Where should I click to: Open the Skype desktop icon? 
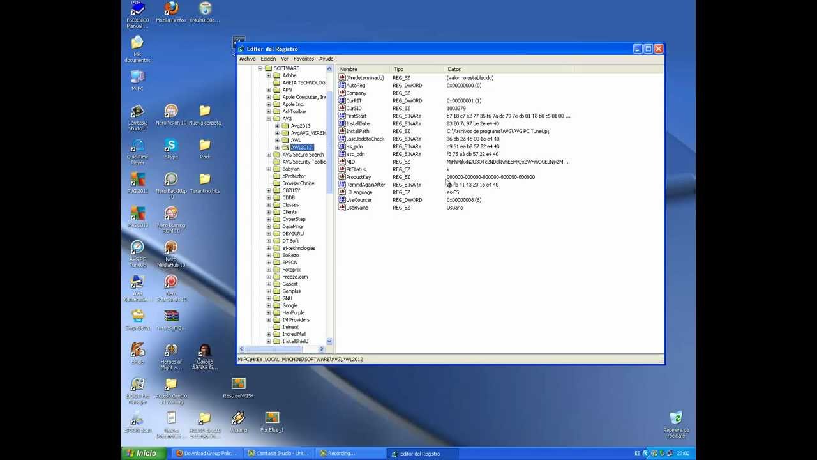click(x=171, y=146)
